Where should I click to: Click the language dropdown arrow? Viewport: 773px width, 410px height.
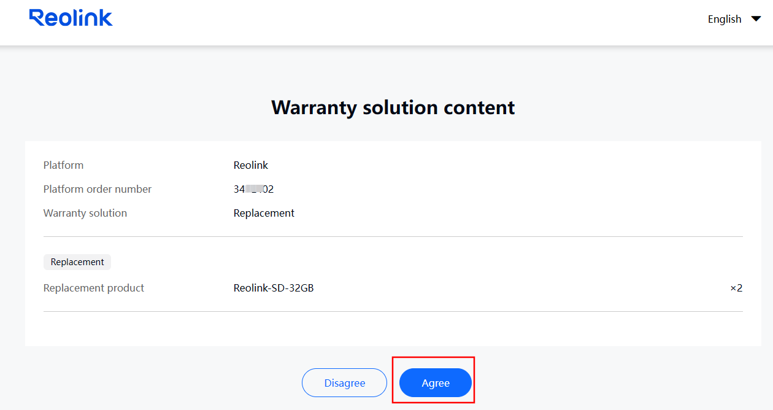(x=756, y=19)
